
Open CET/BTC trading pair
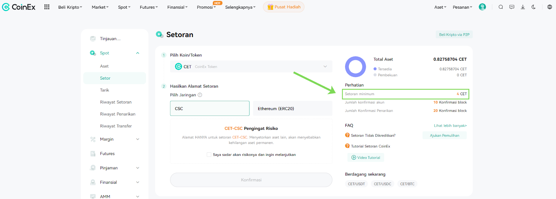(407, 184)
